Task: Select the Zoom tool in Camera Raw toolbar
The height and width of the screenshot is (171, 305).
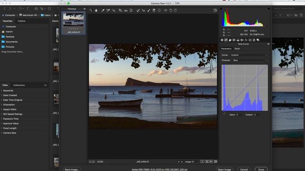Action: 91,10
